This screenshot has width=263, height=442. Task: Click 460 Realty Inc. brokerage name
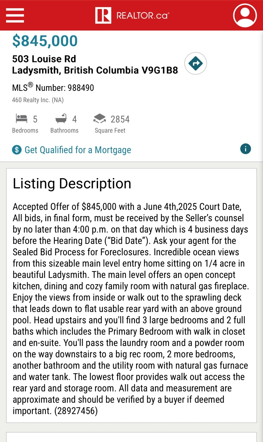pyautogui.click(x=38, y=100)
